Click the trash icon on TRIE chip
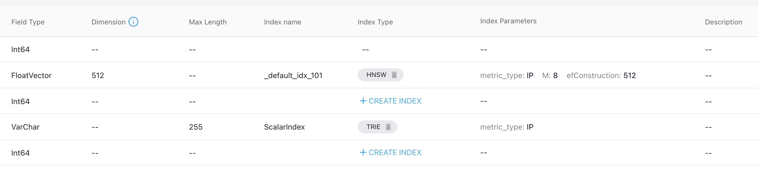Screen dimensions: 758x174 coord(388,127)
